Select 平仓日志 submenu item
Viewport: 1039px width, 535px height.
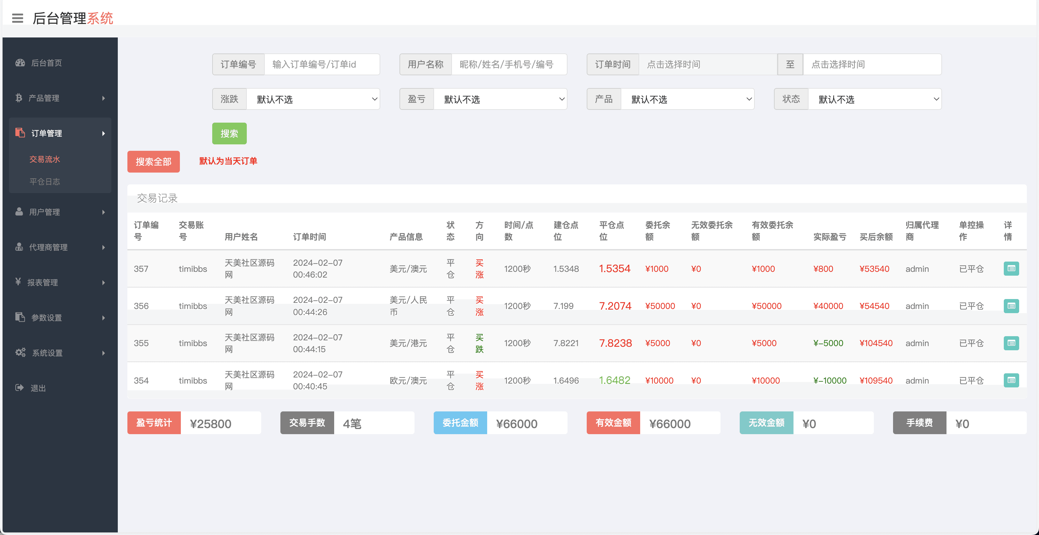[x=45, y=182]
